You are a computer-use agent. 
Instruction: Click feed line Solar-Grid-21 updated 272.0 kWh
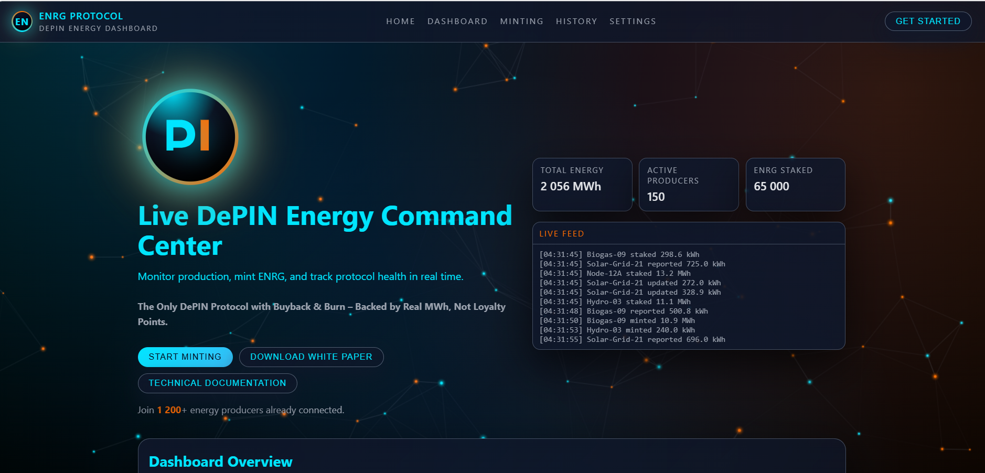pos(630,283)
